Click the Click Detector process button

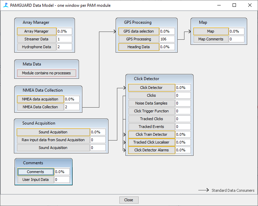pos(152,88)
